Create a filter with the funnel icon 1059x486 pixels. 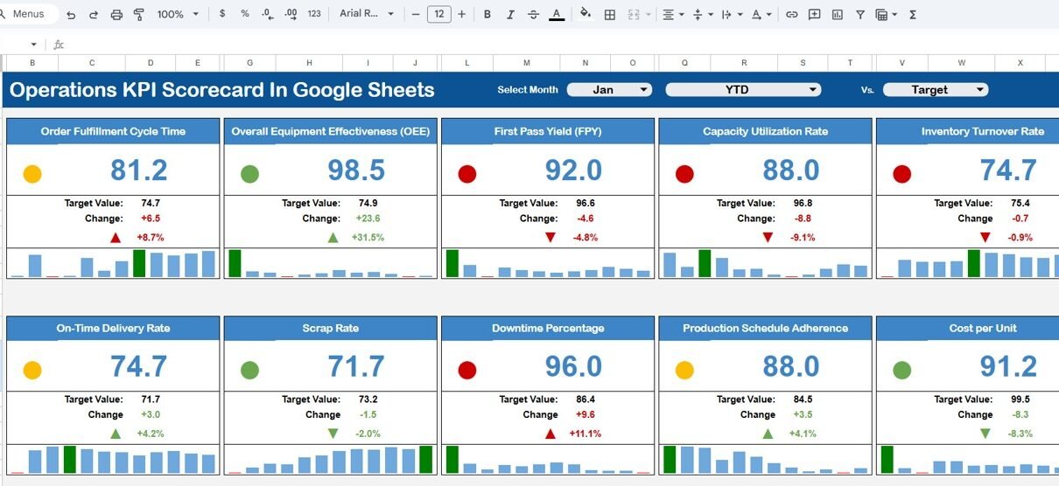point(860,15)
